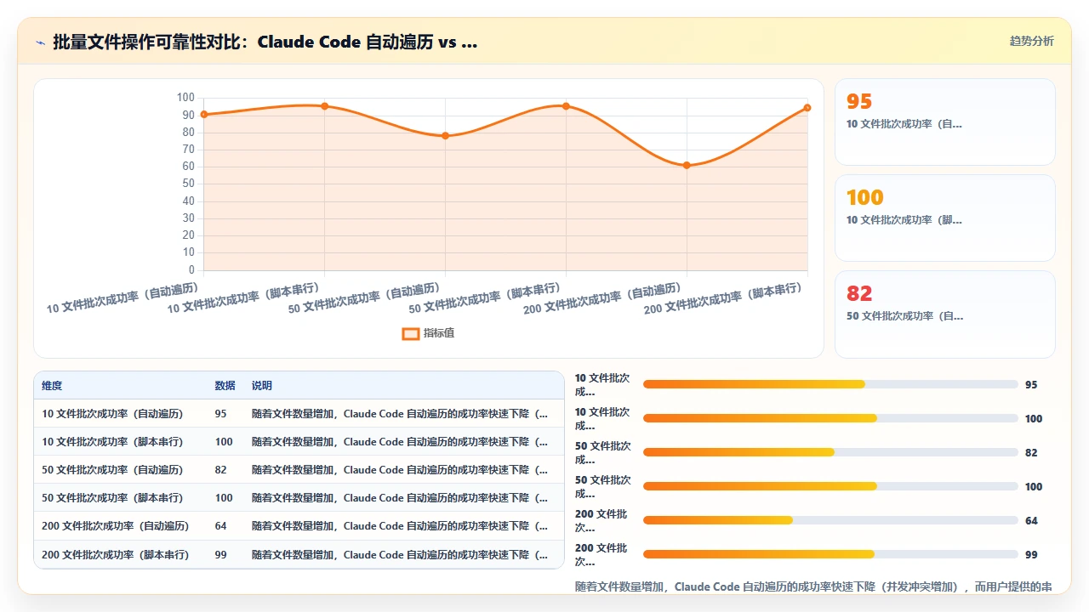1089x612 pixels.
Task: Click the table data value 64
Action: click(x=220, y=526)
